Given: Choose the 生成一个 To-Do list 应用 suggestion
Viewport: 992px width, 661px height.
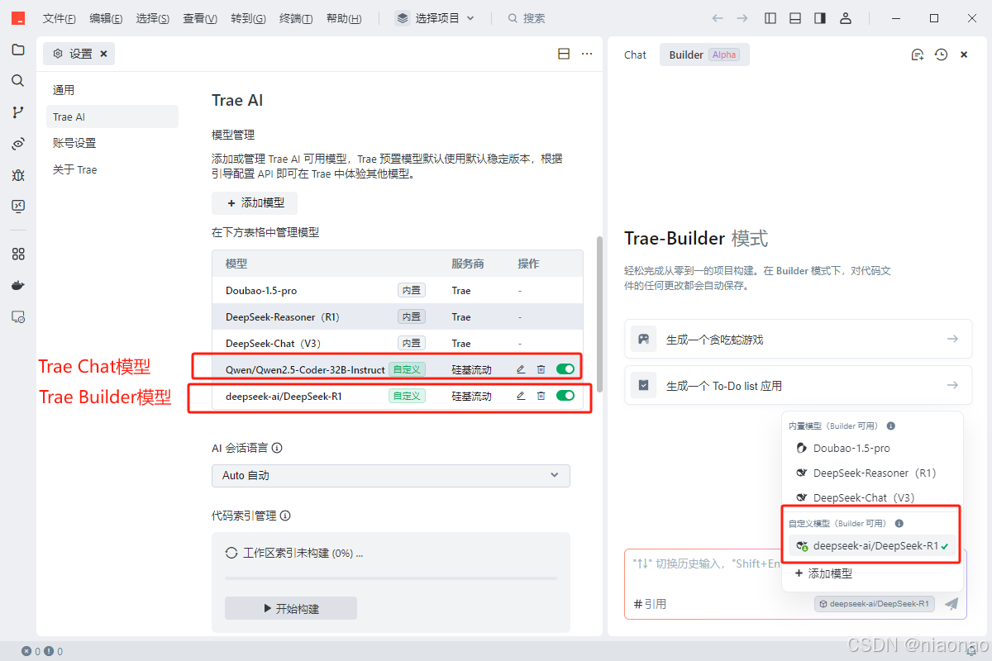Looking at the screenshot, I should (799, 385).
